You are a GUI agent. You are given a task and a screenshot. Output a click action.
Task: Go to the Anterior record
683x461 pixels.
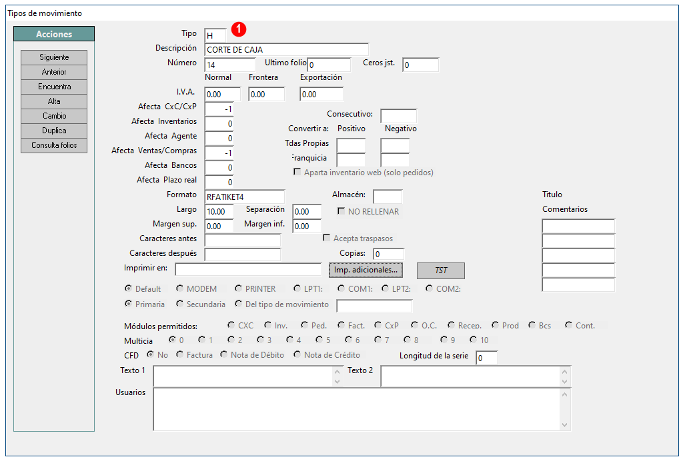[x=54, y=72]
